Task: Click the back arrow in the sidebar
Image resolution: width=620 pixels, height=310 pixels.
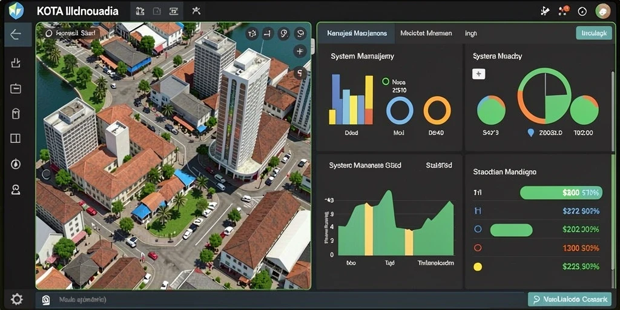Action: [15, 35]
